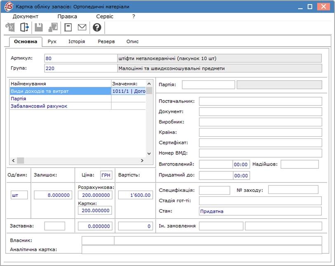Click the Виготовлений time field
335x266 pixels.
point(241,164)
